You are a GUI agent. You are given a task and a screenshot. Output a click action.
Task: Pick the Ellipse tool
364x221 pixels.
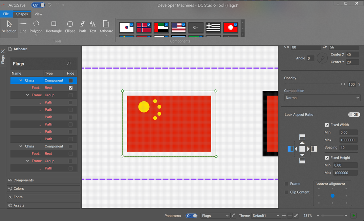coord(70,27)
